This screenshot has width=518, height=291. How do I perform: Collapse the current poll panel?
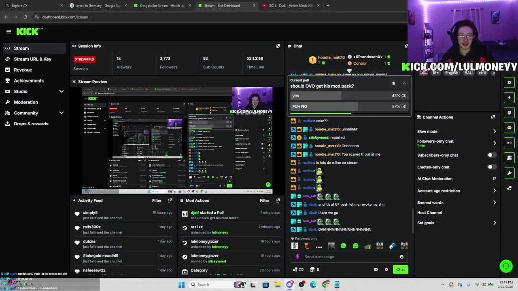click(x=404, y=84)
